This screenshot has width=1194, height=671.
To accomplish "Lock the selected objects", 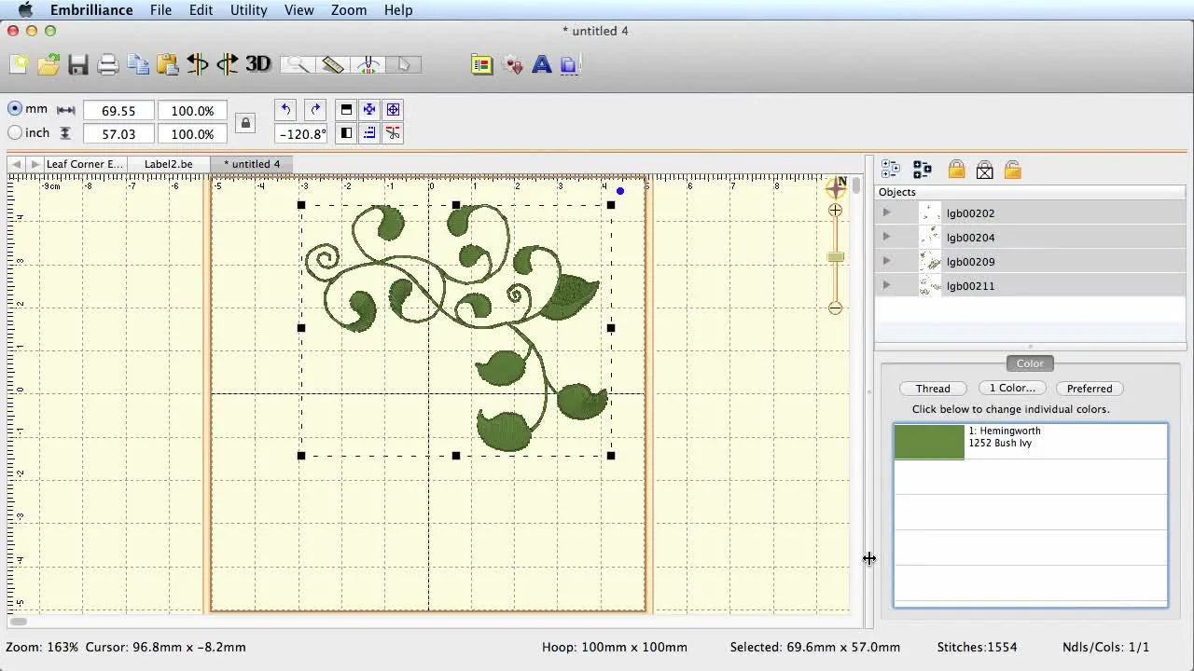I will pos(956,170).
